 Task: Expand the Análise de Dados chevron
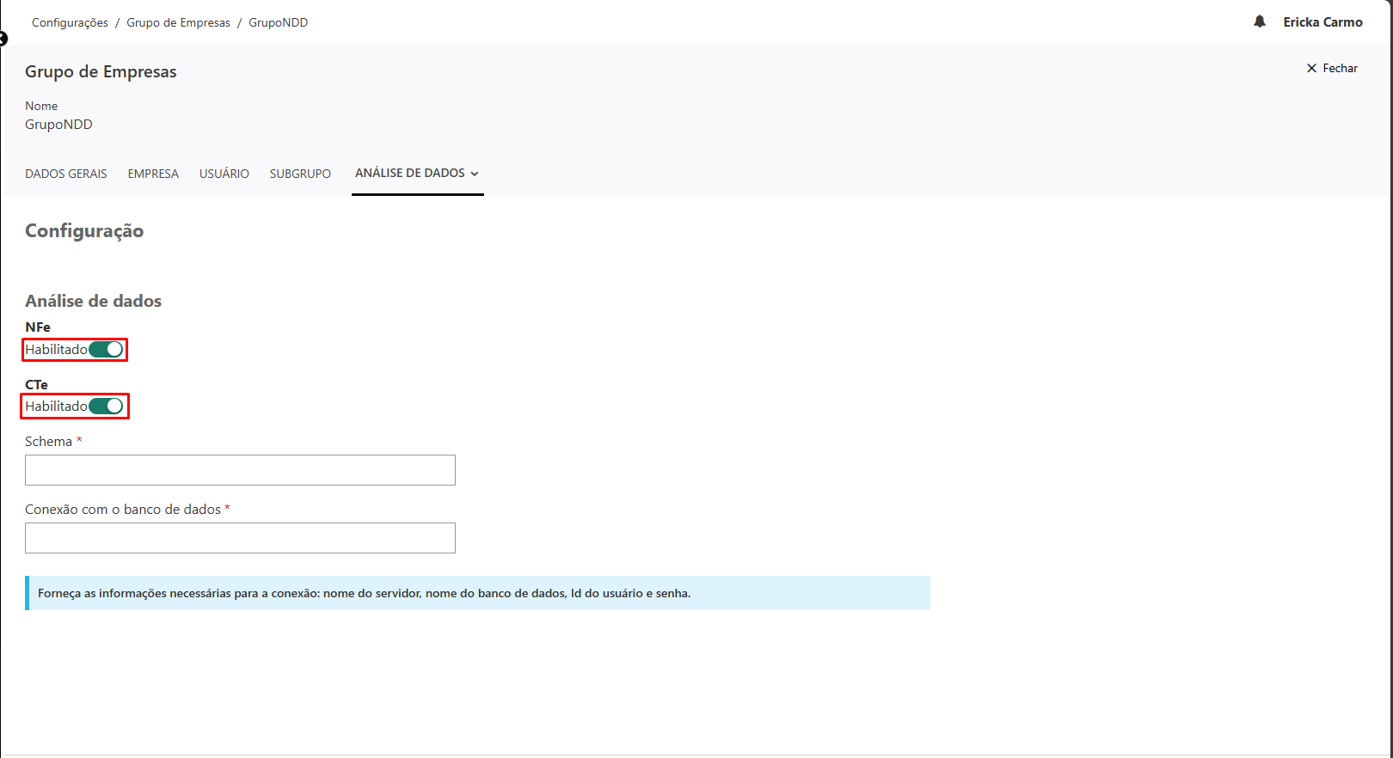(x=475, y=174)
